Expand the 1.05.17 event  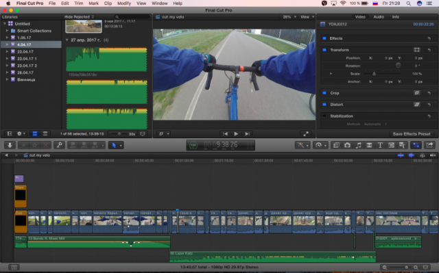point(7,38)
